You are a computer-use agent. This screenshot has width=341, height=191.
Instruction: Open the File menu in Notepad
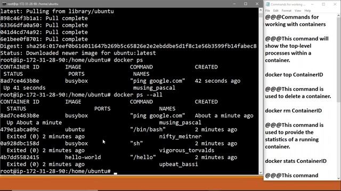[x=267, y=11]
